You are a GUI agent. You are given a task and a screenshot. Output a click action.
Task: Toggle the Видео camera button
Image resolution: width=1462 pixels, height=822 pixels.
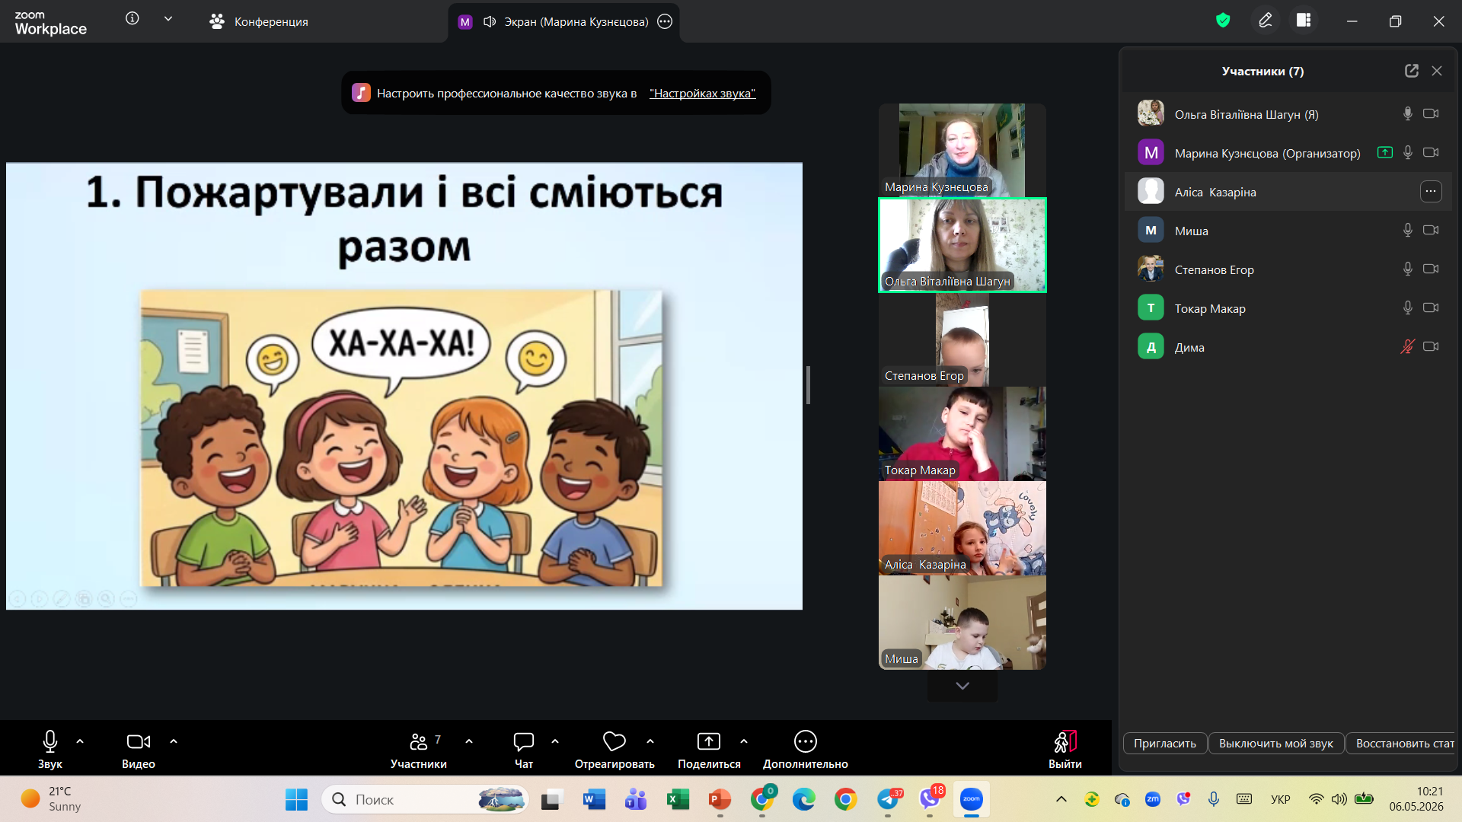tap(139, 741)
